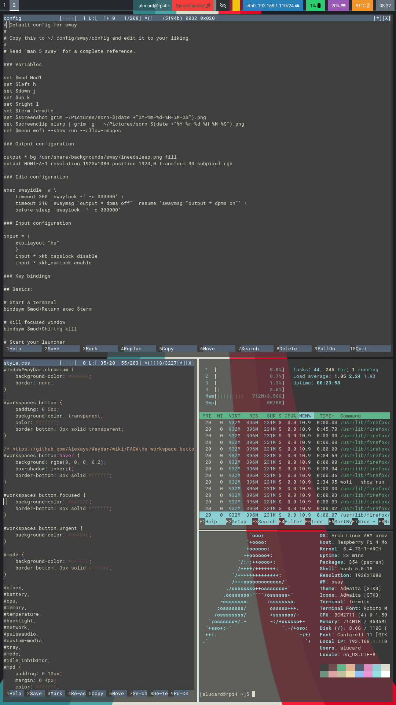
Task: Click F4 Filter in htop
Action: click(292, 521)
